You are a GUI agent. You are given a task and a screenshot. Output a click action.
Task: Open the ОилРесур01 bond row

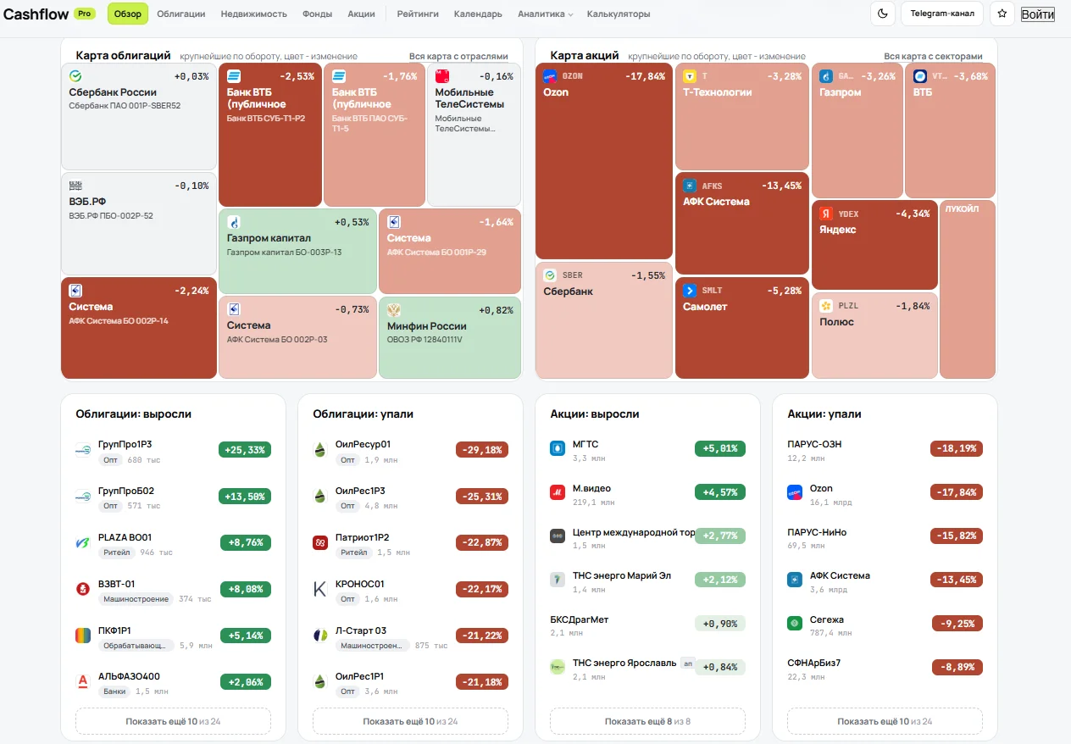[x=410, y=452]
